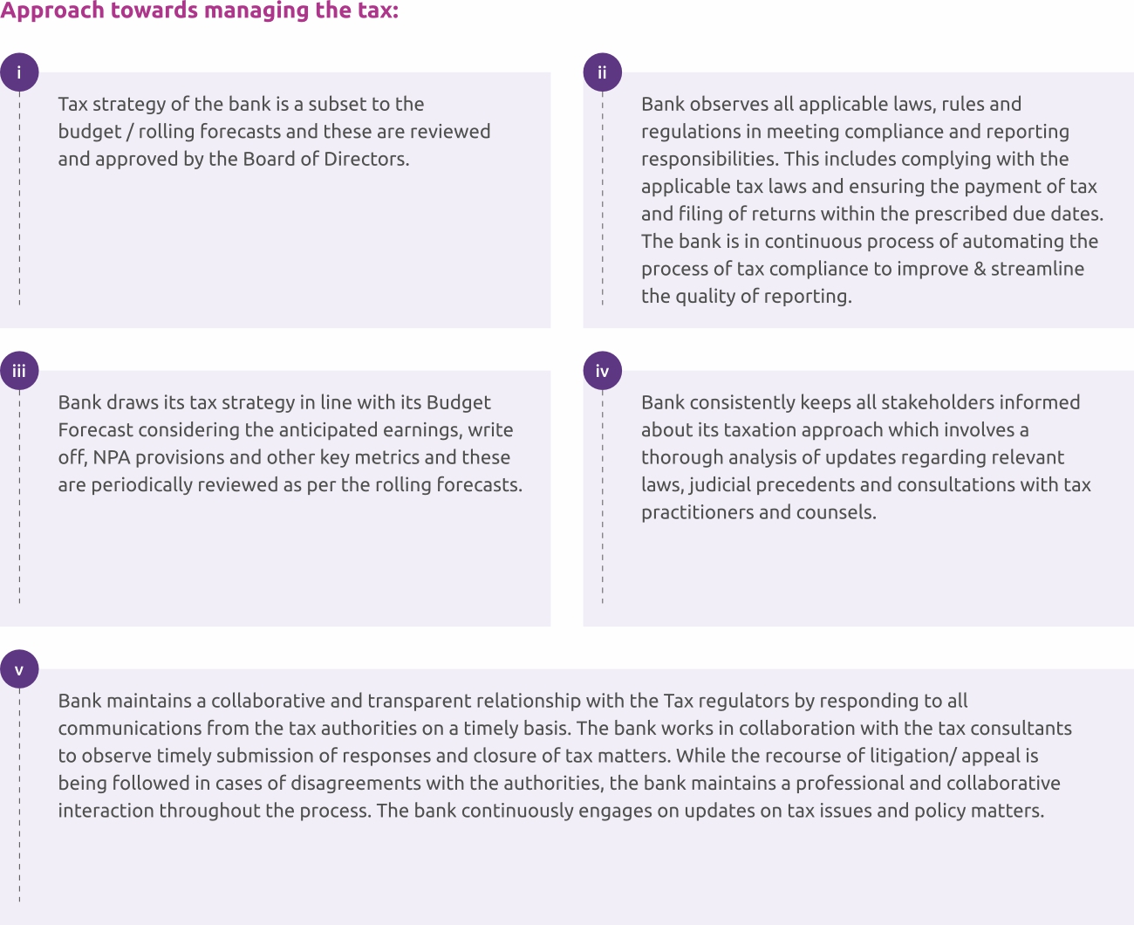1134x925 pixels.
Task: Select the "iv" circle badge
Action: tap(602, 371)
